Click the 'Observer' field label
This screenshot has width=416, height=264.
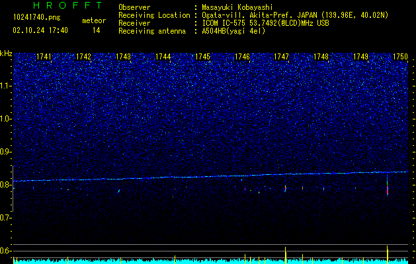pos(134,7)
